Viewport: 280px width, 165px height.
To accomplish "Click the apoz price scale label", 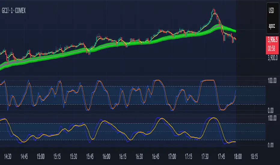I will coord(272,26).
